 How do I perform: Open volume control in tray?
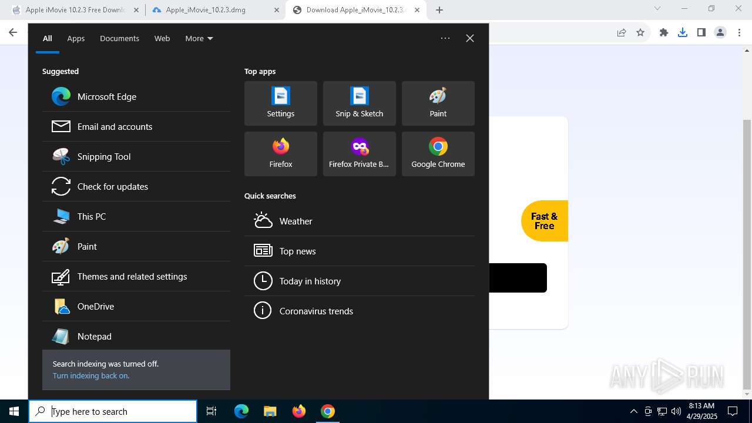tap(676, 411)
